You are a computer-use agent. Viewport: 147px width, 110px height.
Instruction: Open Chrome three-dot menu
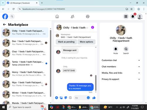(x=144, y=9)
